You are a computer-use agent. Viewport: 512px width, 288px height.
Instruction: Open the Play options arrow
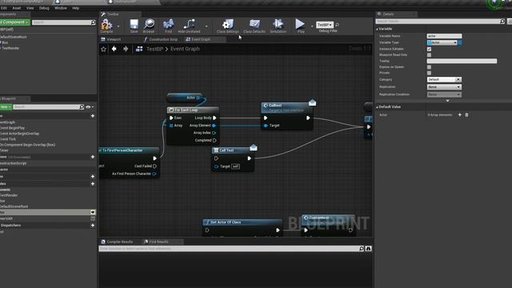pyautogui.click(x=311, y=26)
